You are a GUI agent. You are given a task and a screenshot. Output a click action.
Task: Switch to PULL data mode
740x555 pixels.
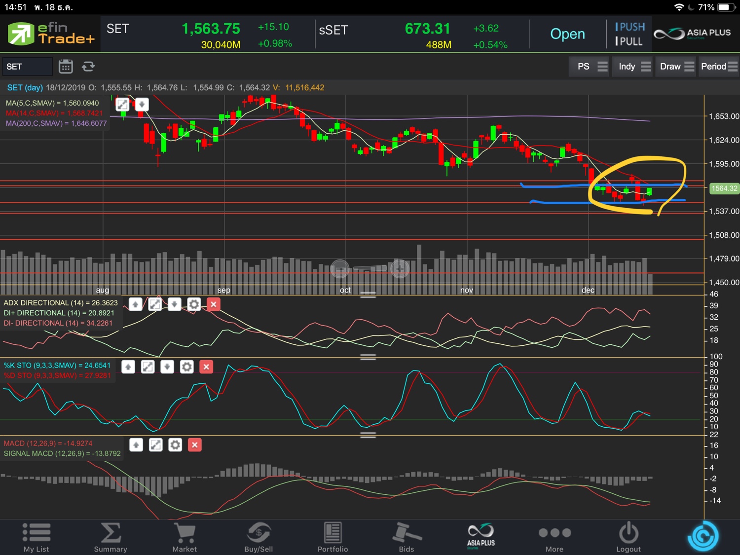[x=629, y=41]
